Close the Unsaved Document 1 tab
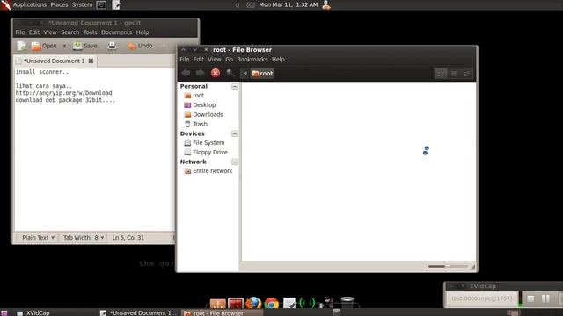563x316 pixels. coord(91,61)
